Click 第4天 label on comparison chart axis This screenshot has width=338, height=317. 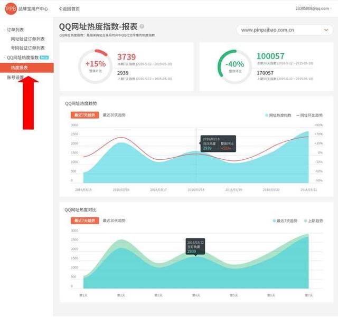click(196, 295)
